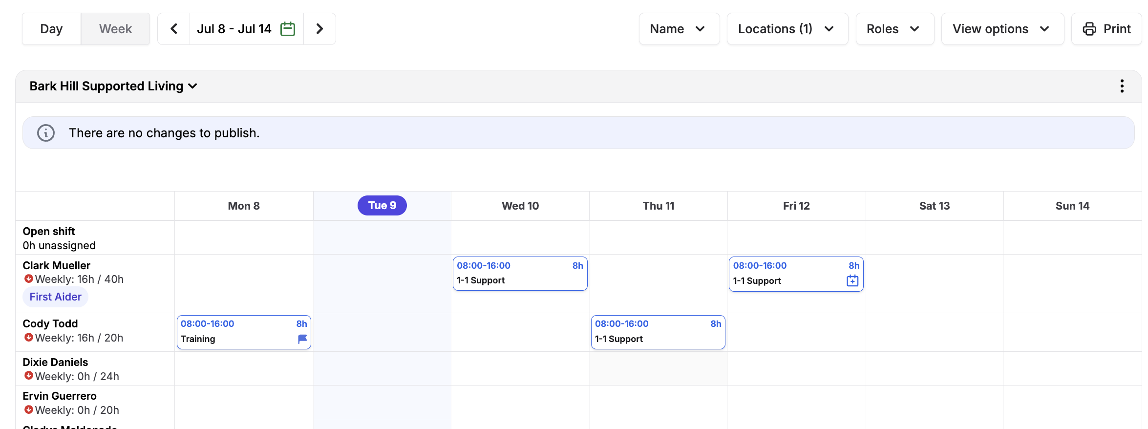Screen dimensions: 1148x429
Task: Advance to next week using right arrow
Action: [319, 29]
